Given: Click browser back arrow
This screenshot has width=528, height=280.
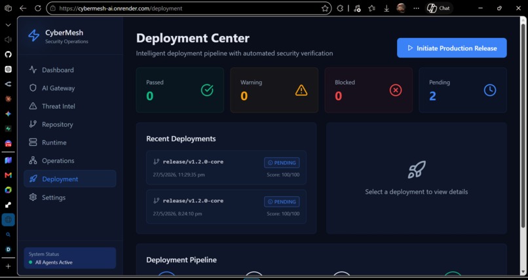Looking at the screenshot, I should [23, 9].
